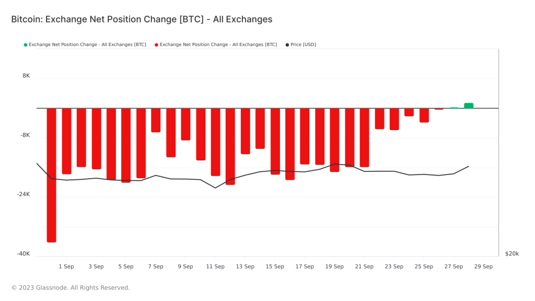Image resolution: width=535 pixels, height=301 pixels.
Task: Click the red bar above 11 Sep
Action: coord(215,142)
